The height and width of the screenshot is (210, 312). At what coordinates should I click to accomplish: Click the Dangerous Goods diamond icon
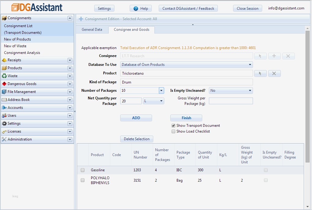click(x=4, y=84)
